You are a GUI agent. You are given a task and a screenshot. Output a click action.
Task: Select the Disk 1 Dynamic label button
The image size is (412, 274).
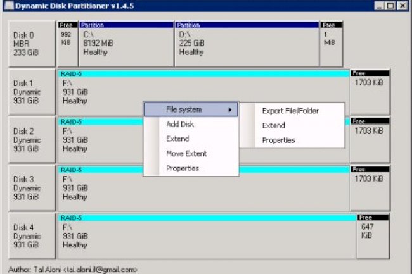32,92
